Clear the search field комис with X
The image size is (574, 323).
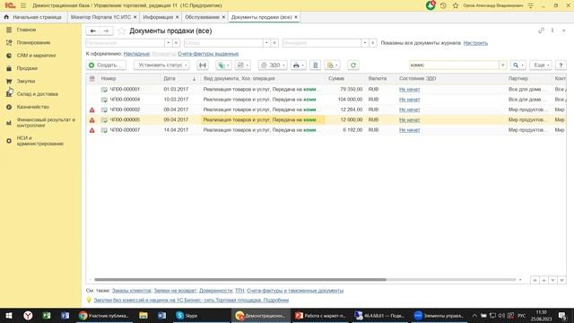[502, 65]
